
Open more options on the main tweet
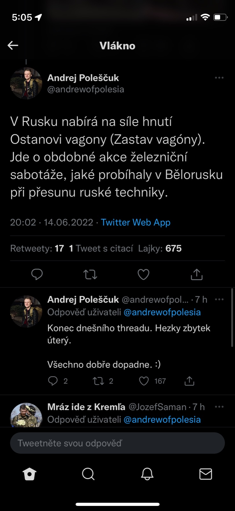tap(219, 78)
